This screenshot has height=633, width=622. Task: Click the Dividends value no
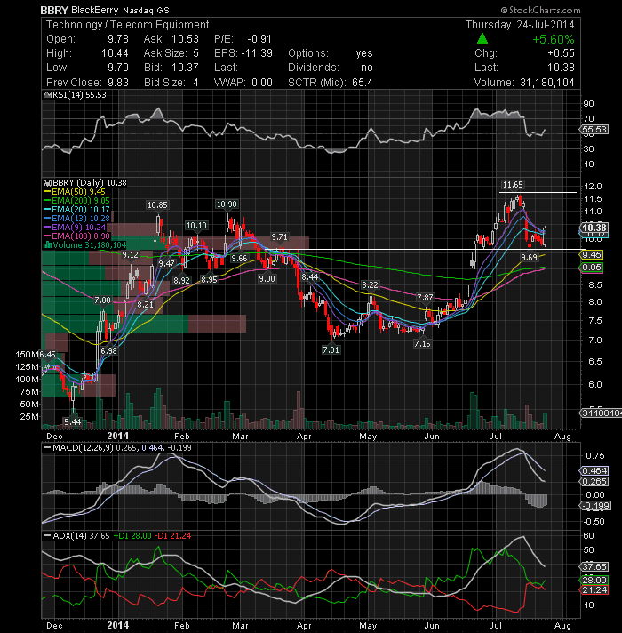click(367, 68)
